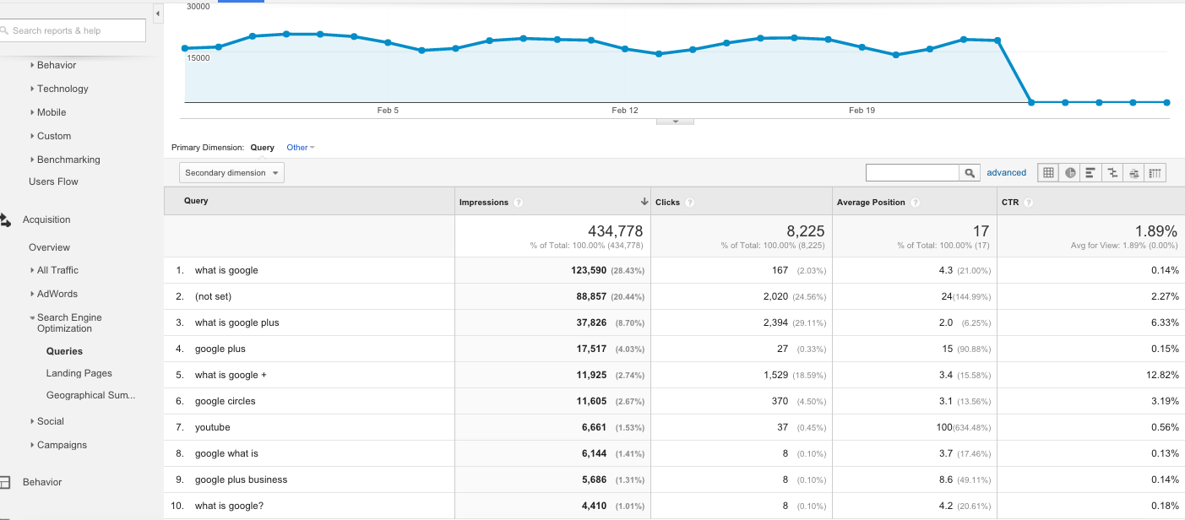Select the bar chart Performance view icon
1185x520 pixels.
[x=1091, y=173]
